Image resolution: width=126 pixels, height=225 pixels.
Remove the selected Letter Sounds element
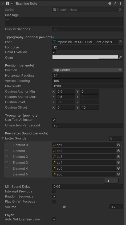(114, 181)
